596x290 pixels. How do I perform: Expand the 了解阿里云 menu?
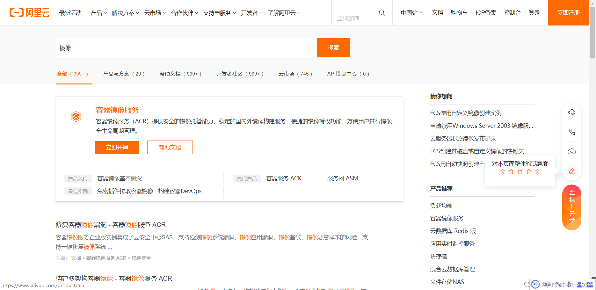click(284, 13)
